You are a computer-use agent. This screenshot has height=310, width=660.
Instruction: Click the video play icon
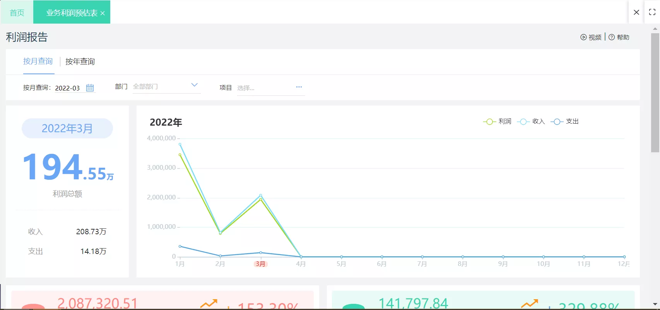click(x=583, y=37)
